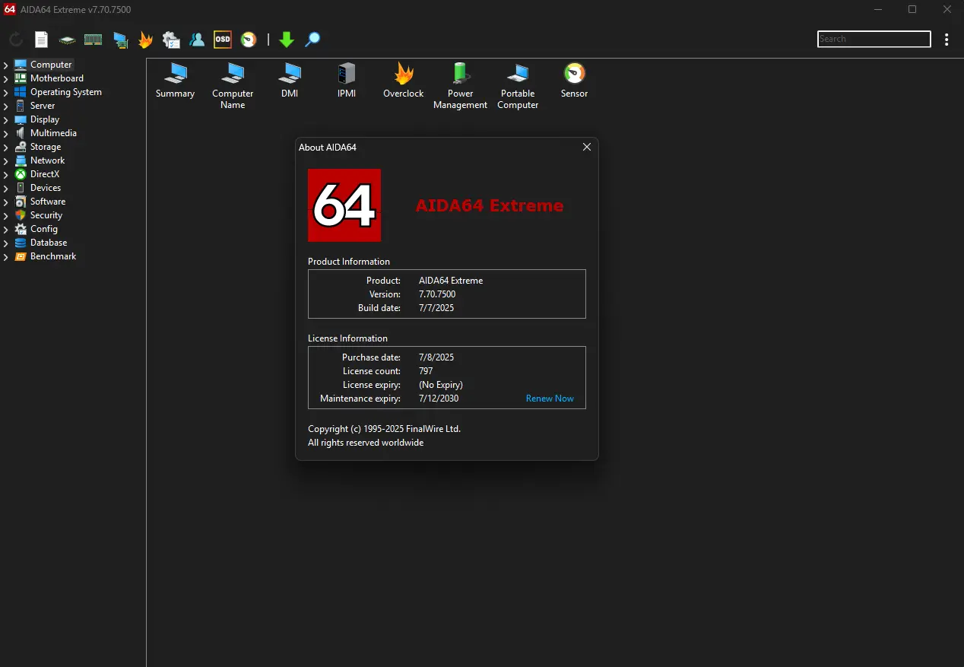
Task: Click the AIDA64 title bar app icon
Action: coord(10,9)
